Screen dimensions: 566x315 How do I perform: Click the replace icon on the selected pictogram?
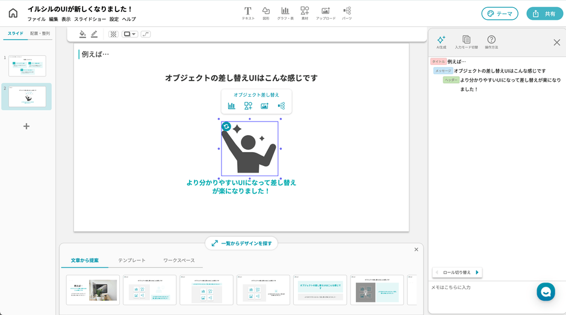click(x=226, y=126)
